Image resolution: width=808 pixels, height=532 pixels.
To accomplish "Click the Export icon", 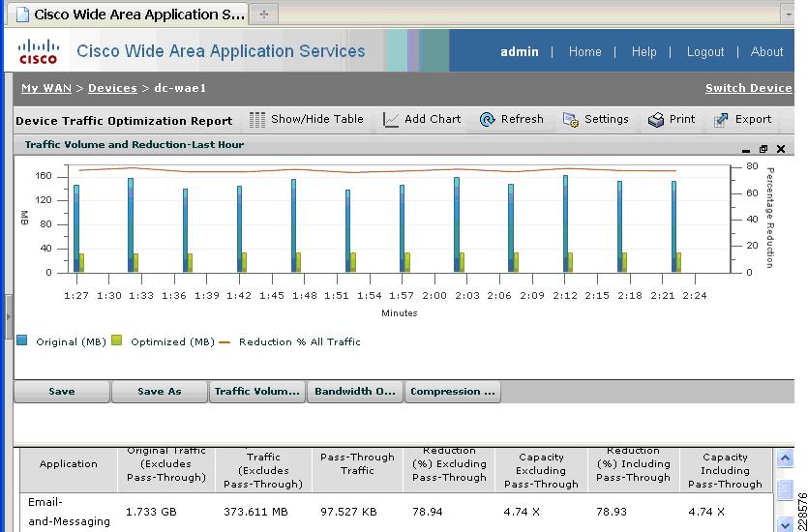I will tap(721, 120).
